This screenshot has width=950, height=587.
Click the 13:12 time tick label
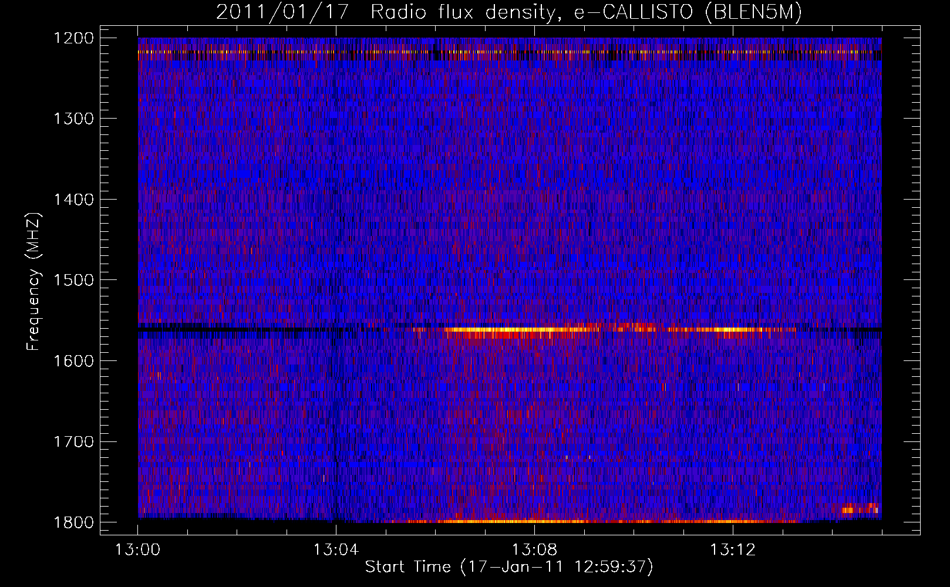(x=733, y=550)
